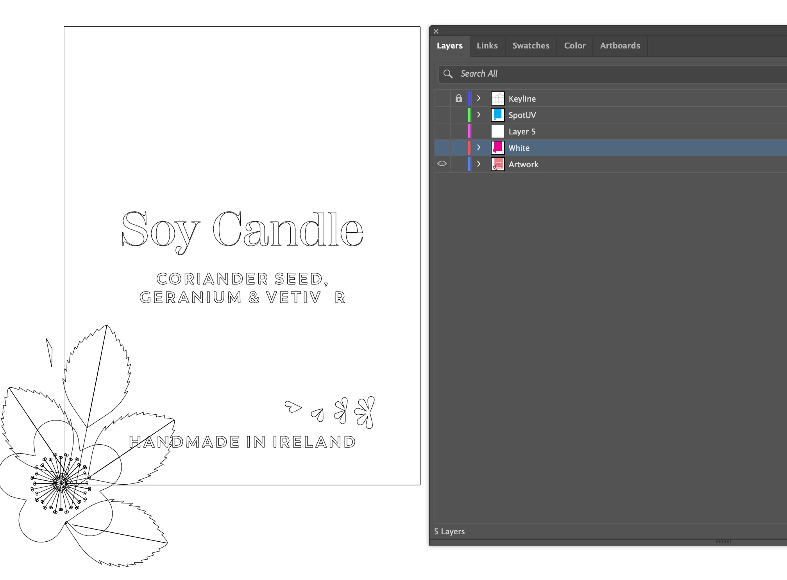Expand the SpotUV layer contents
787x580 pixels.
point(479,115)
